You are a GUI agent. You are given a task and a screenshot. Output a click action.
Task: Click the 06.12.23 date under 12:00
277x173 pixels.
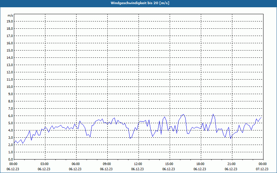137,169
